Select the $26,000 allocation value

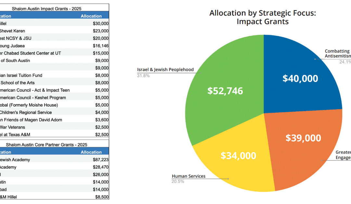(101, 174)
